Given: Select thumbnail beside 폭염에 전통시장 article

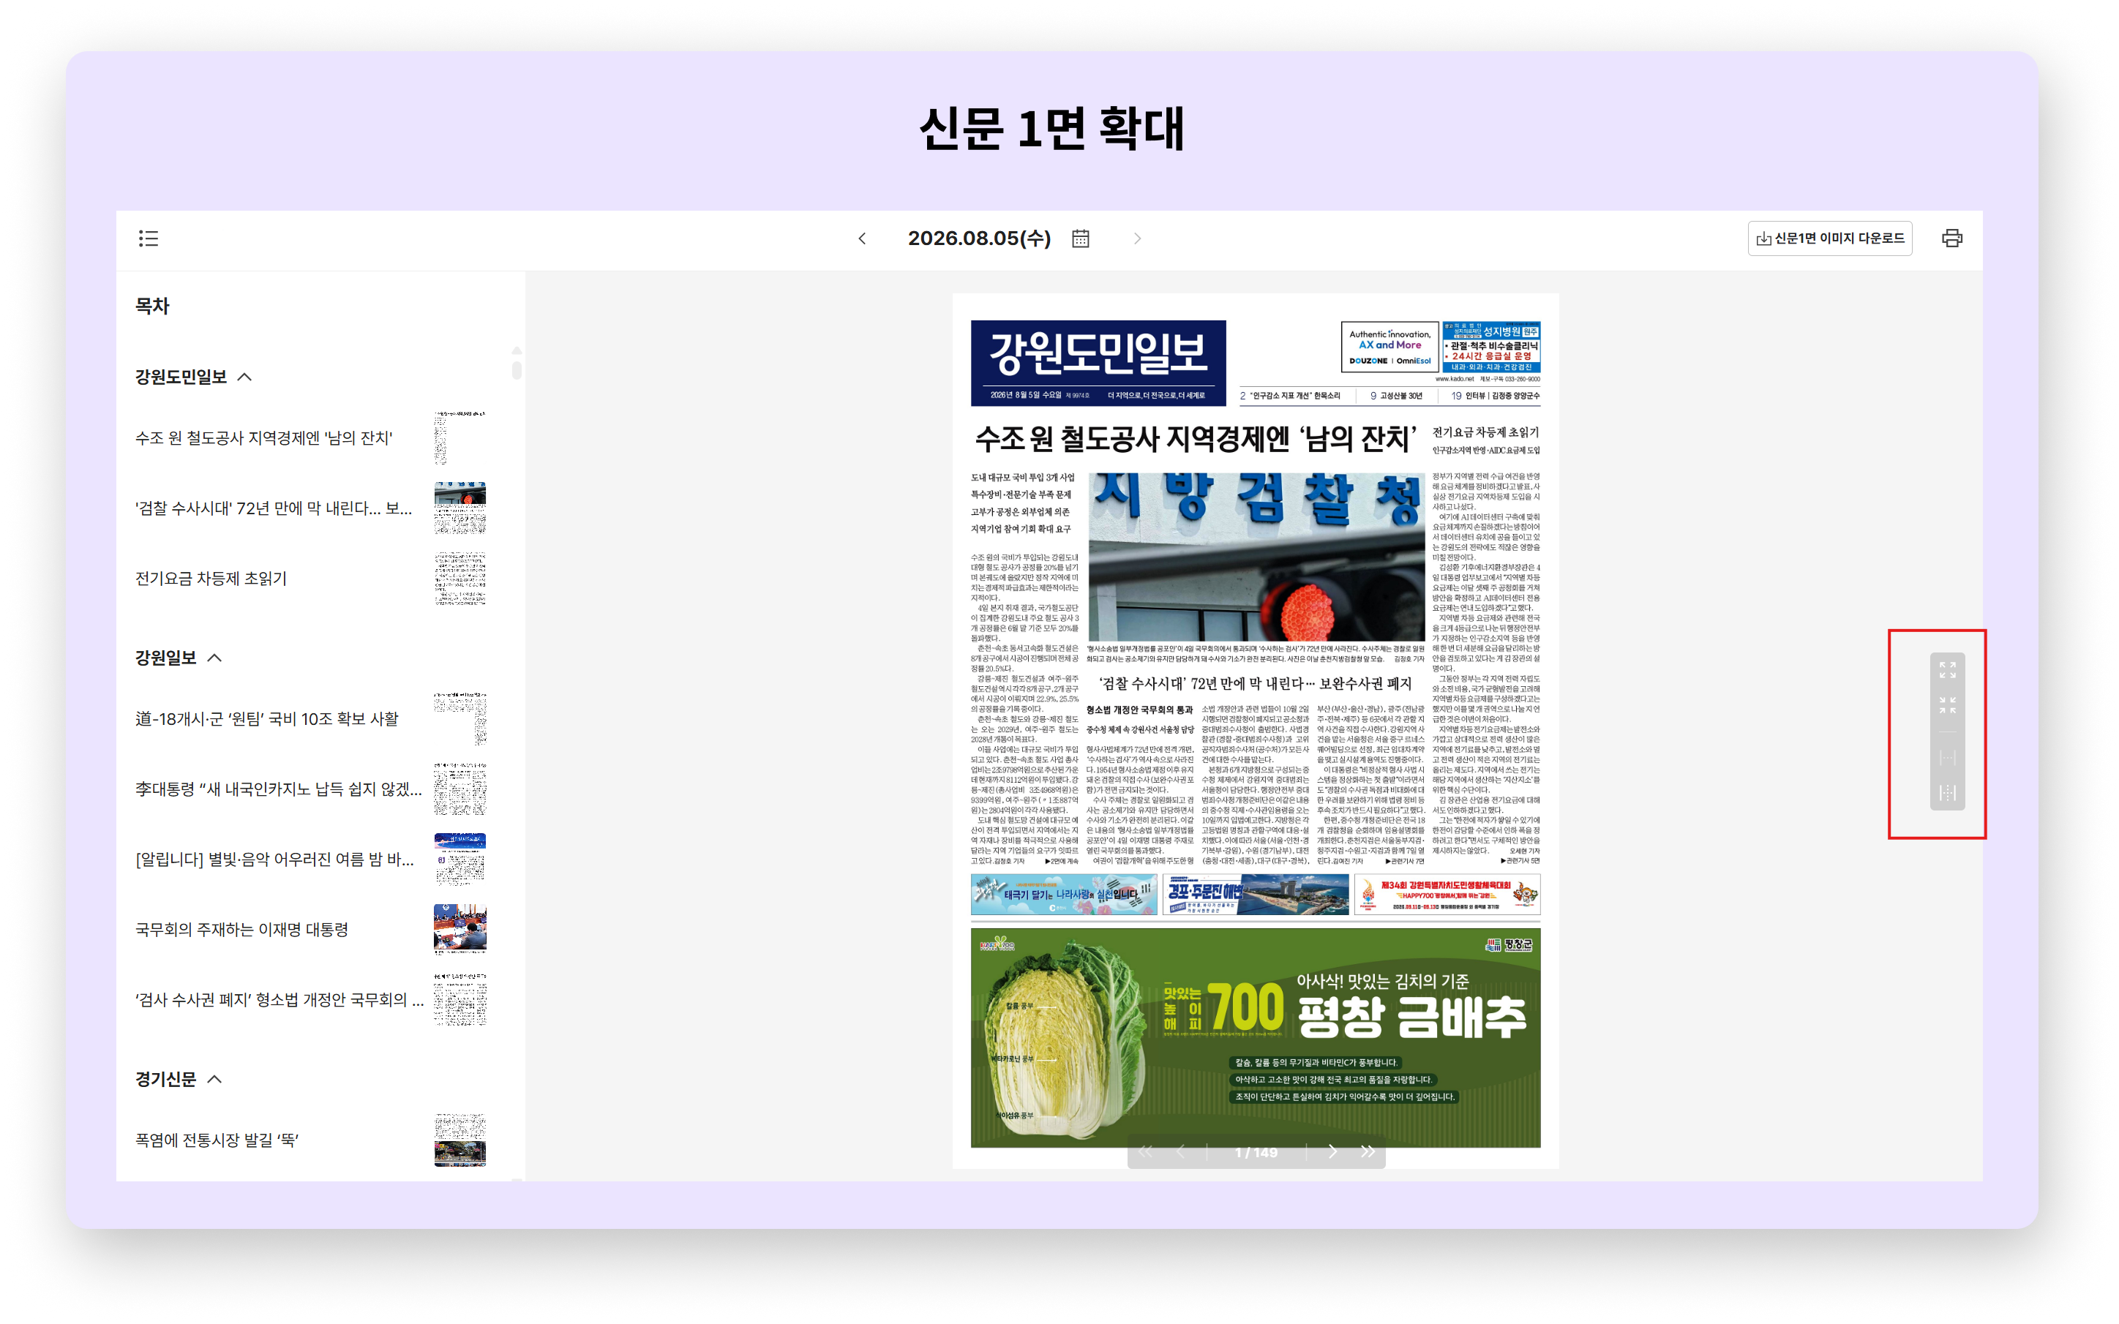Looking at the screenshot, I should 460,1140.
